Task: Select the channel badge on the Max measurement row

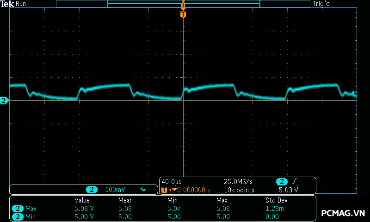Action: (18, 209)
